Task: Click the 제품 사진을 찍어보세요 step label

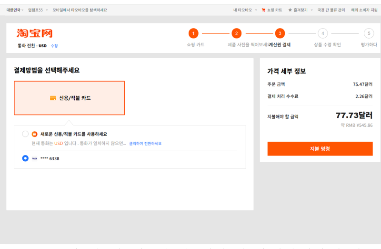Action: 248,44
